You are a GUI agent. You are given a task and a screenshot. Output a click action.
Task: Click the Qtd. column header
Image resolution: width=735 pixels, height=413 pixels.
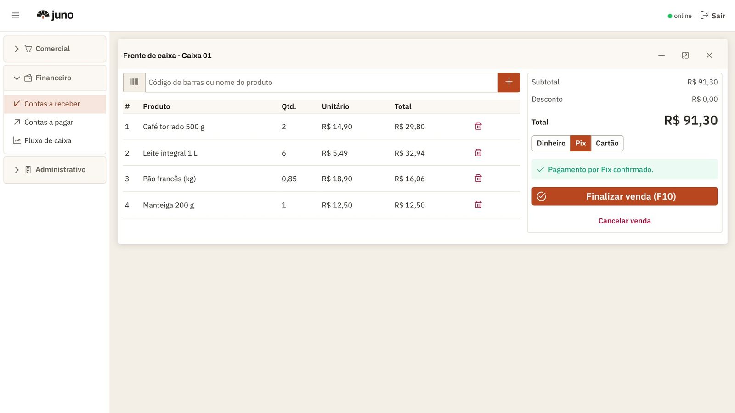point(289,106)
